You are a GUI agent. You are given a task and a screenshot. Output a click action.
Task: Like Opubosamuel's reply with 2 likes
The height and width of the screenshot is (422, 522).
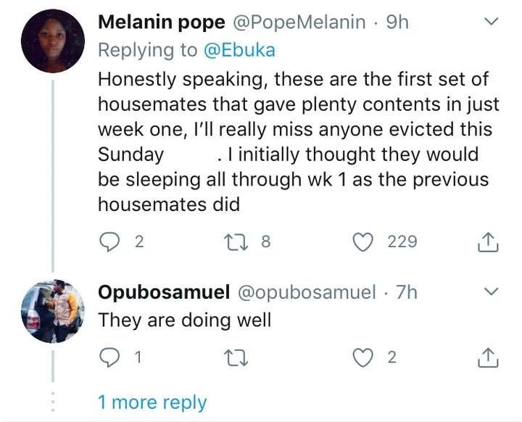coord(362,357)
